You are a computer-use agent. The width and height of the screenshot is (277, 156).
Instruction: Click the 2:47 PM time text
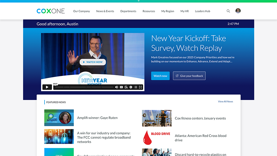pyautogui.click(x=233, y=24)
